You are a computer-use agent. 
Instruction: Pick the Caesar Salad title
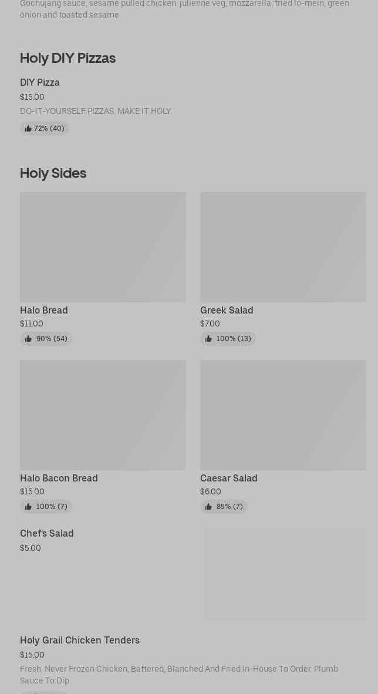(x=229, y=478)
